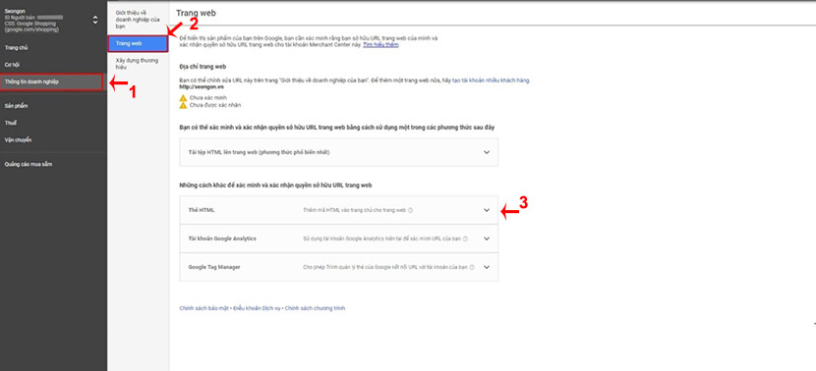
Task: Click help icon in Google Analytics row
Action: tap(465, 239)
